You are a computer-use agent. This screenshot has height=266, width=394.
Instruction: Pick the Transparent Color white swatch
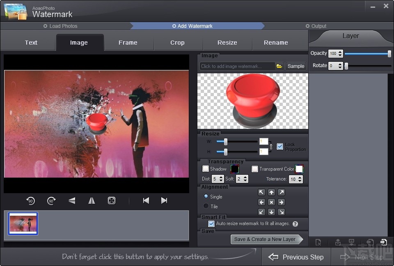click(x=299, y=169)
